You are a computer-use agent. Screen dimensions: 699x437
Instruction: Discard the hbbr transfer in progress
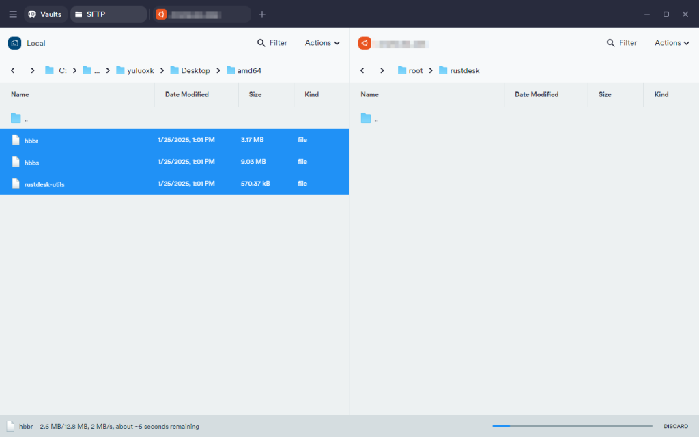pyautogui.click(x=676, y=426)
